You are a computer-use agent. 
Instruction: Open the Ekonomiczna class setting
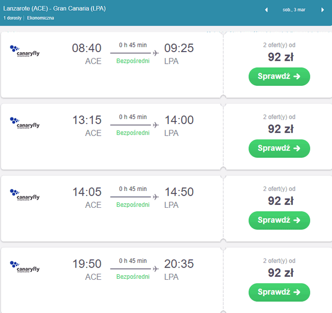point(40,18)
